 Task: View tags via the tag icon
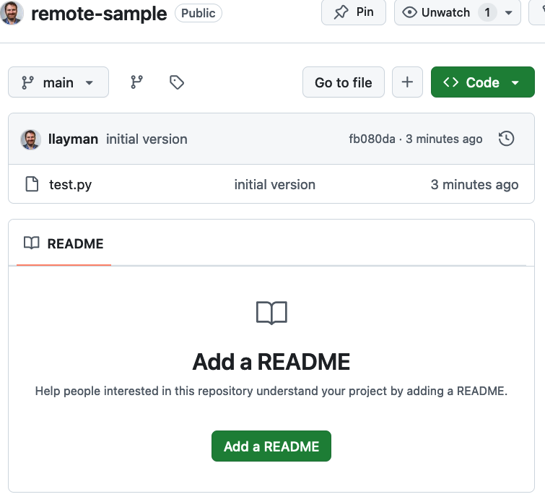177,82
